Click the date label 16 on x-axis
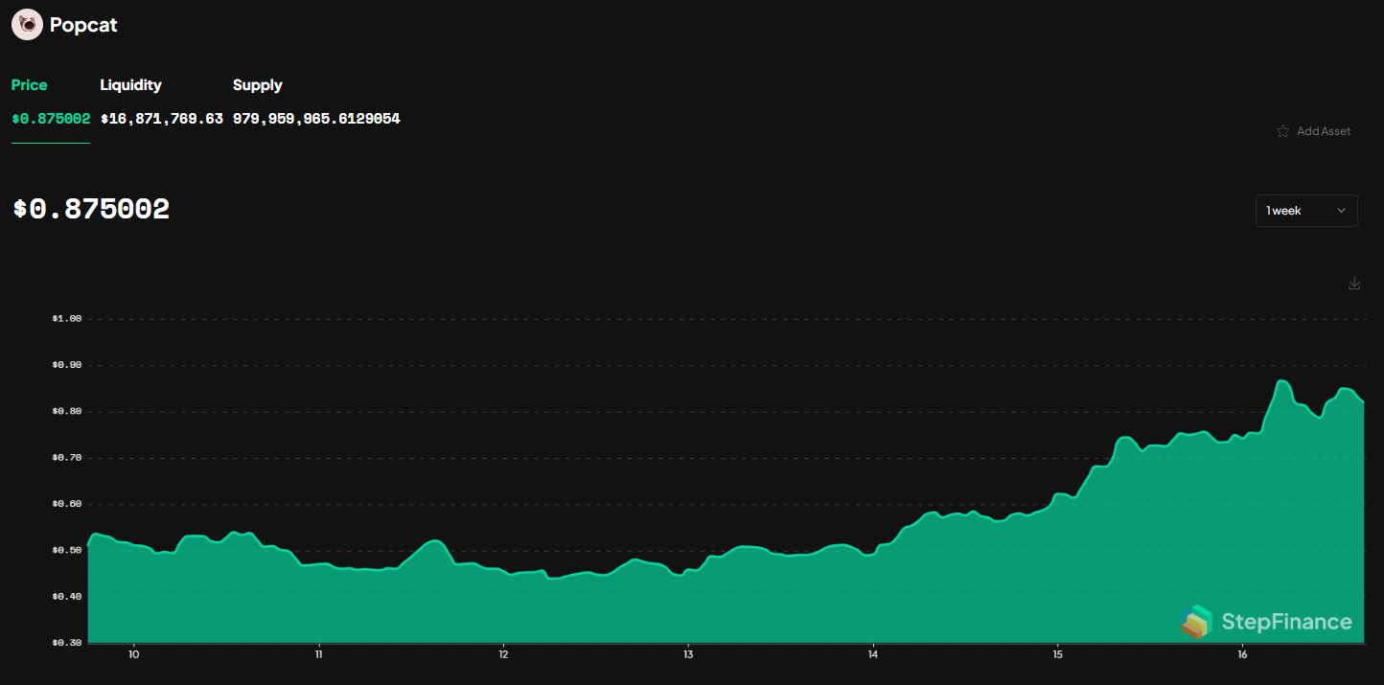1384x685 pixels. [1242, 655]
